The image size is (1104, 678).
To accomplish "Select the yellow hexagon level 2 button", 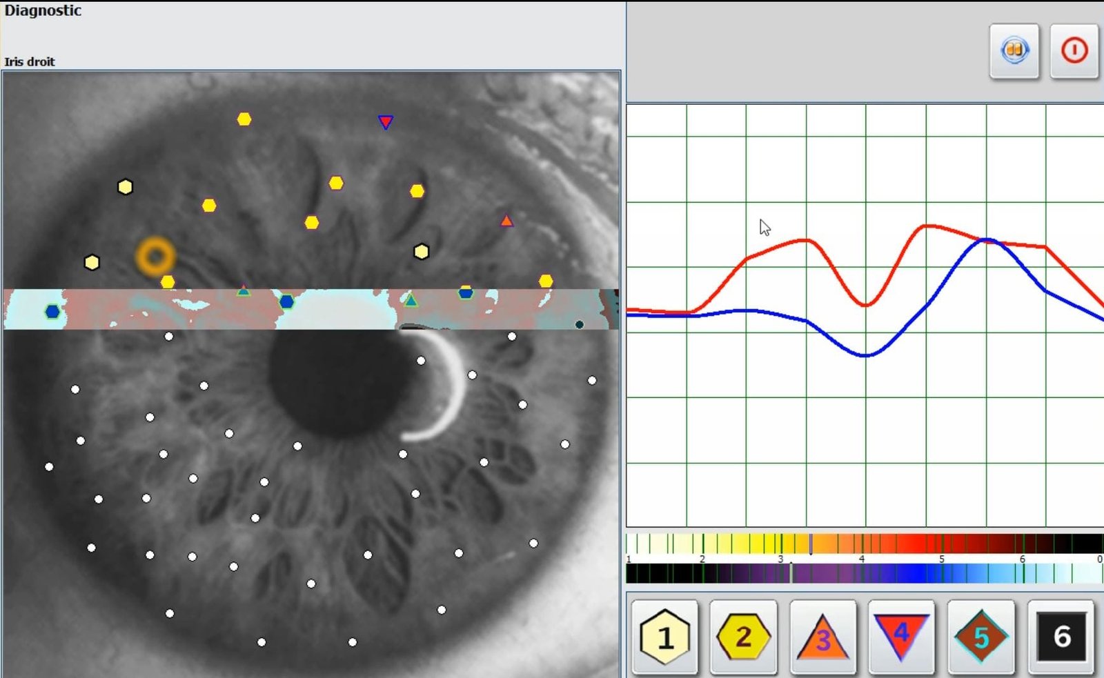I will click(x=743, y=637).
